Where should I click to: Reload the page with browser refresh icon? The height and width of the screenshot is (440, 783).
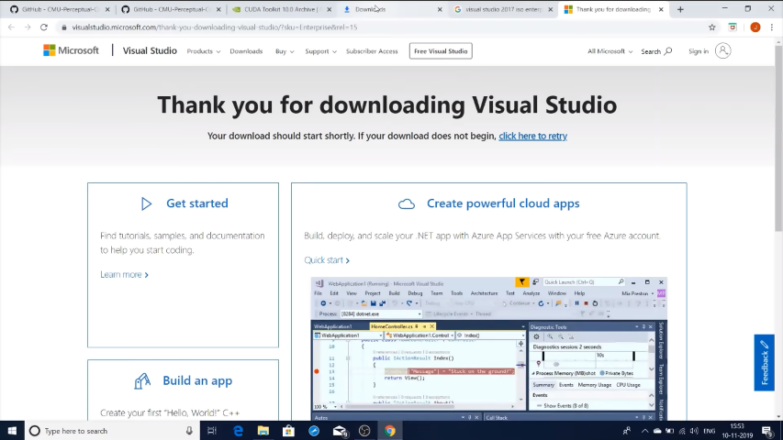pyautogui.click(x=43, y=27)
